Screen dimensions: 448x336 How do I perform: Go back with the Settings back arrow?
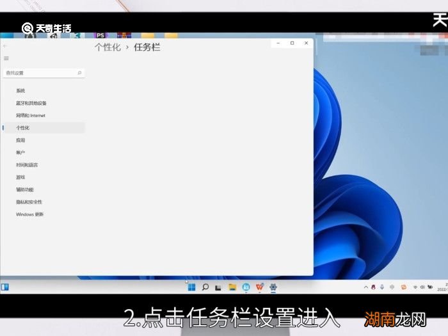(5, 46)
